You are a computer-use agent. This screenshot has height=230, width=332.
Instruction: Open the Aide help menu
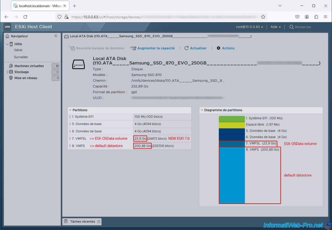pos(275,27)
